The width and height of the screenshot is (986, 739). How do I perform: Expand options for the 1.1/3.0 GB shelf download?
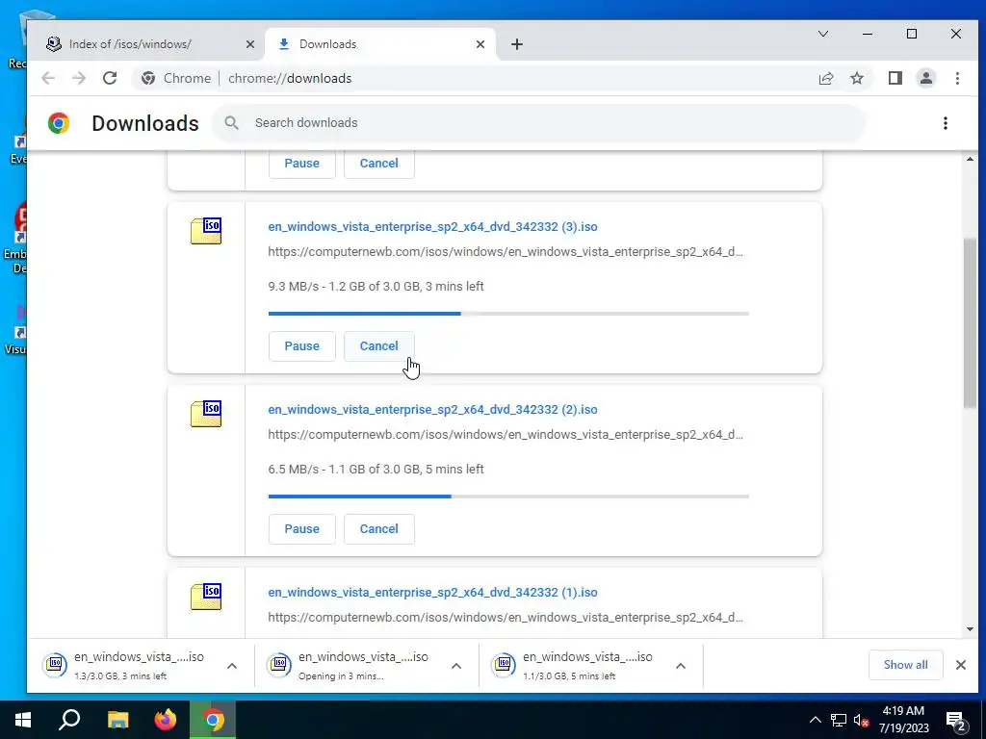coord(681,666)
